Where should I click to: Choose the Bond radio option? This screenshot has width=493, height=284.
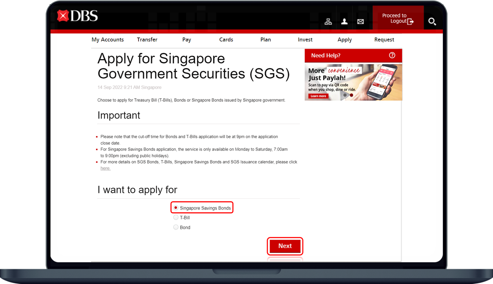click(x=176, y=227)
